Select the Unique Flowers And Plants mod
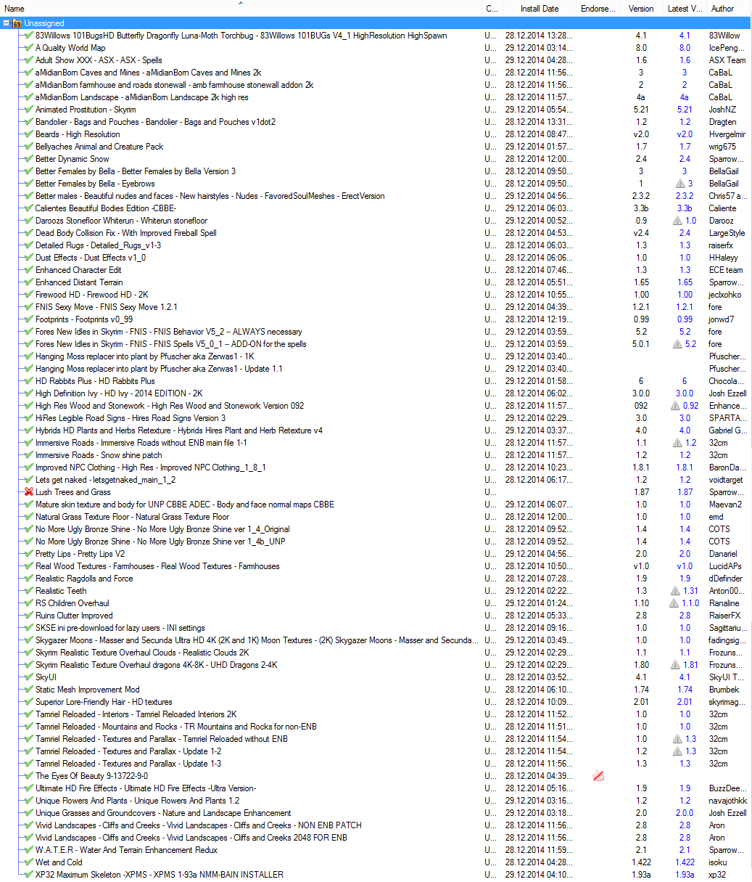 coord(138,801)
